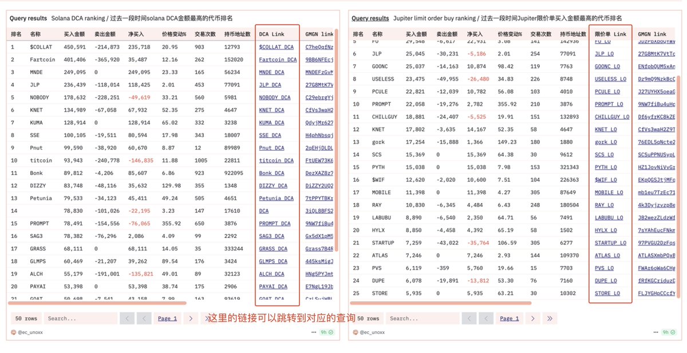Go to next page in Jupiter limit order panel
The image size is (687, 353).
click(x=533, y=318)
